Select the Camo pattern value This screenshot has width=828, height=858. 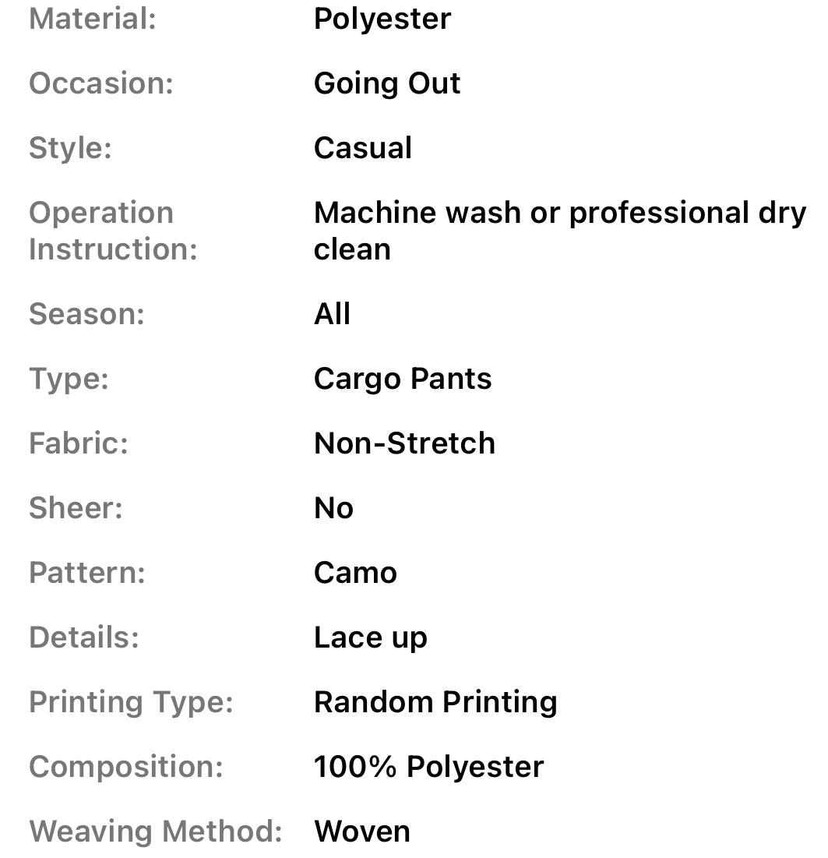pyautogui.click(x=355, y=573)
